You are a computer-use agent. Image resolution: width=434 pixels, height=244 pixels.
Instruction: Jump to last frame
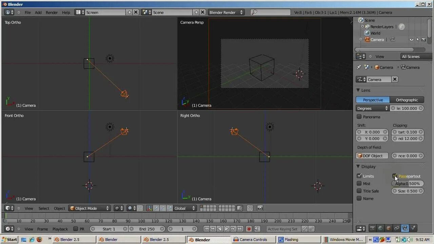(240, 229)
